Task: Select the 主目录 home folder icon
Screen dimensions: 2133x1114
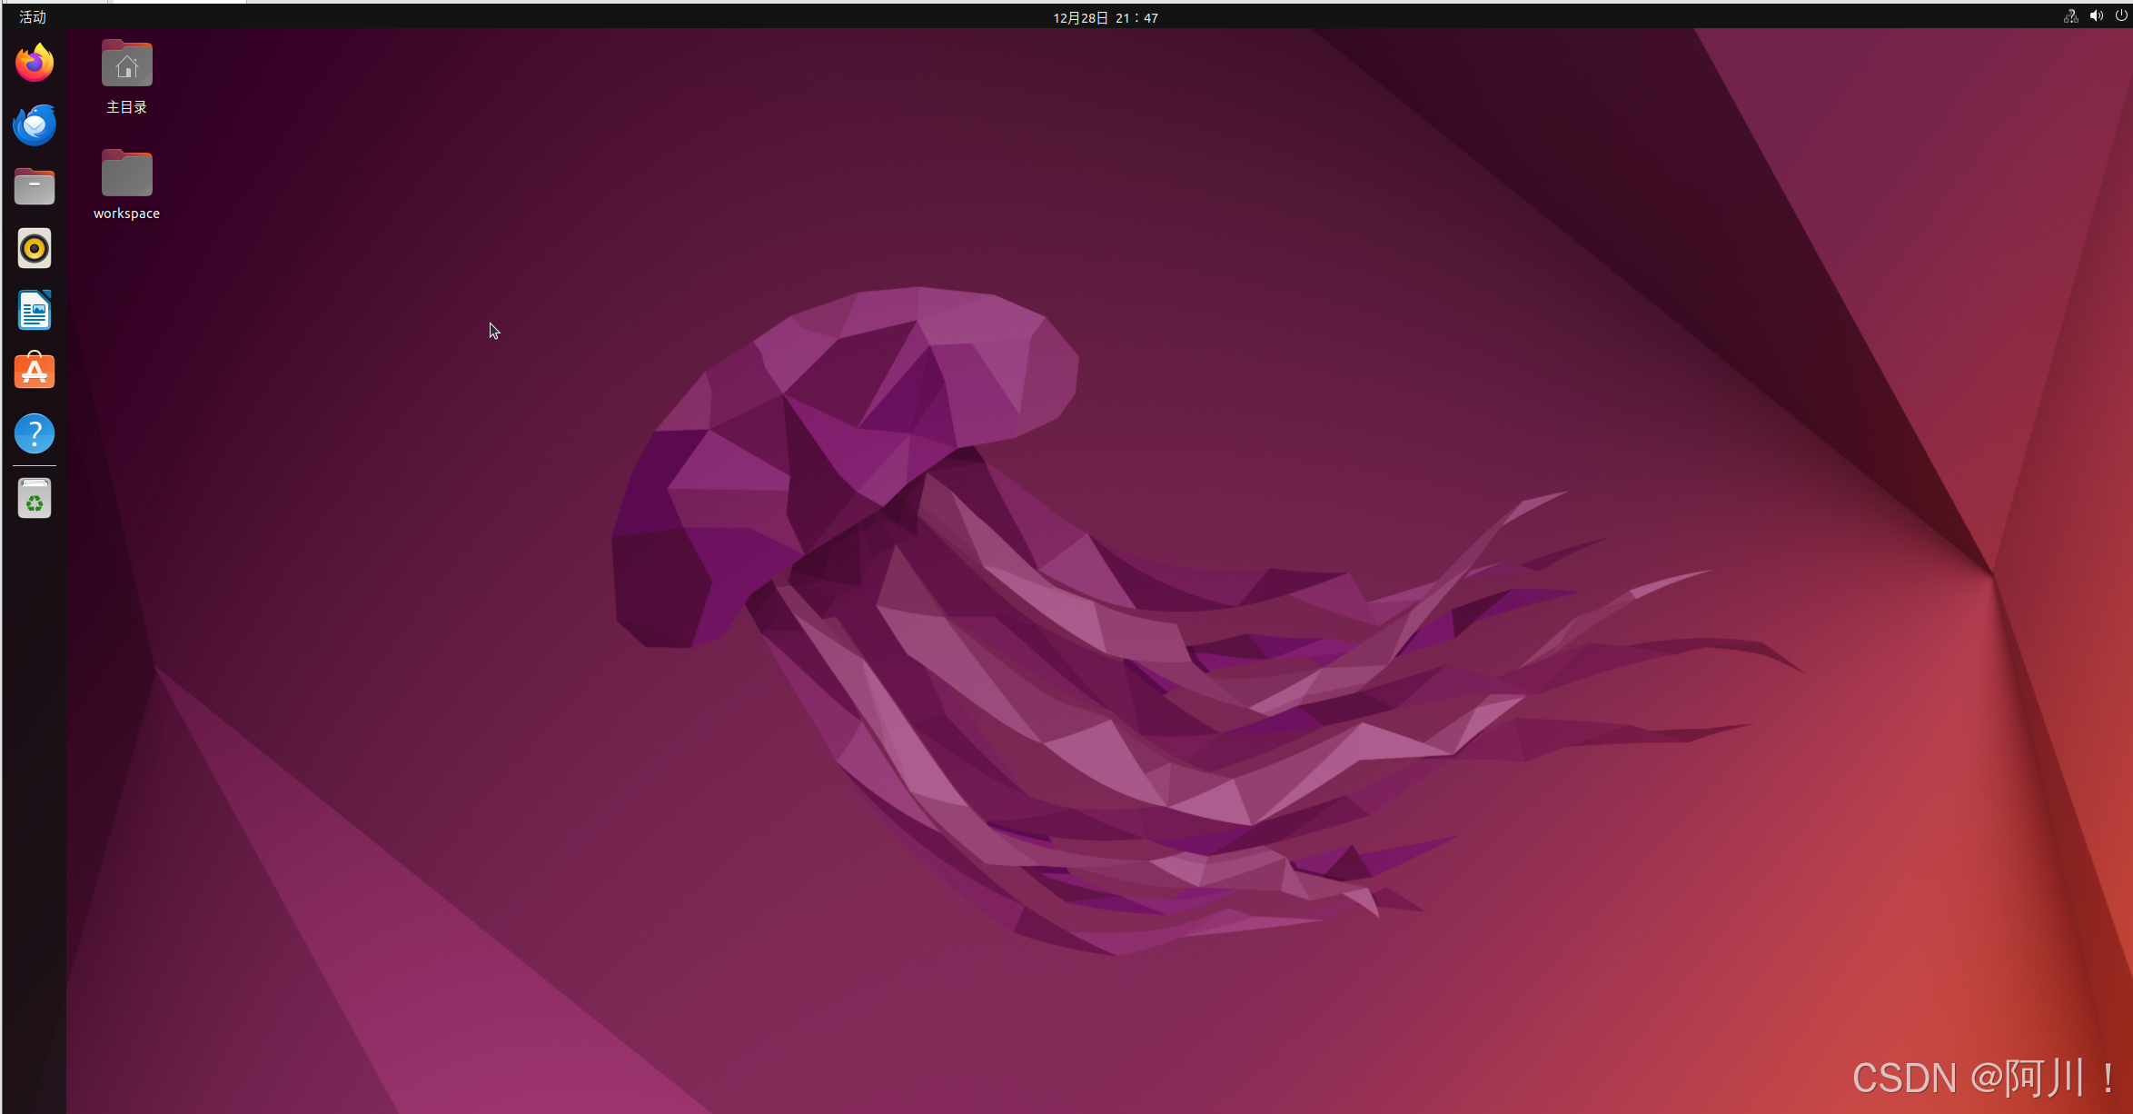Action: pos(127,64)
